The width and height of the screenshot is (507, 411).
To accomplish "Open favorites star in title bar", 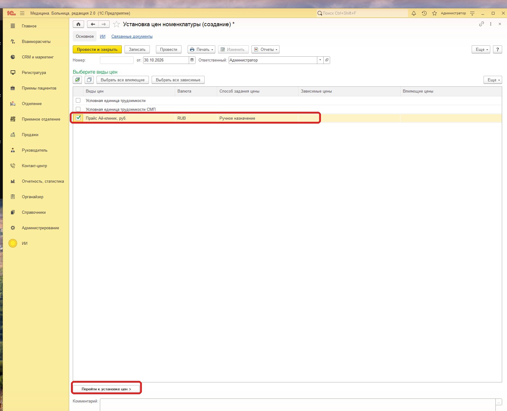I will tap(435, 13).
